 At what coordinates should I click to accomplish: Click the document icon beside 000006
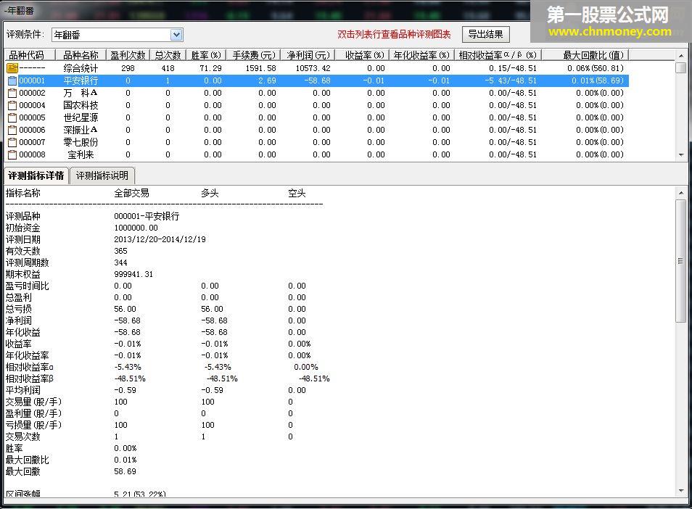(x=12, y=130)
